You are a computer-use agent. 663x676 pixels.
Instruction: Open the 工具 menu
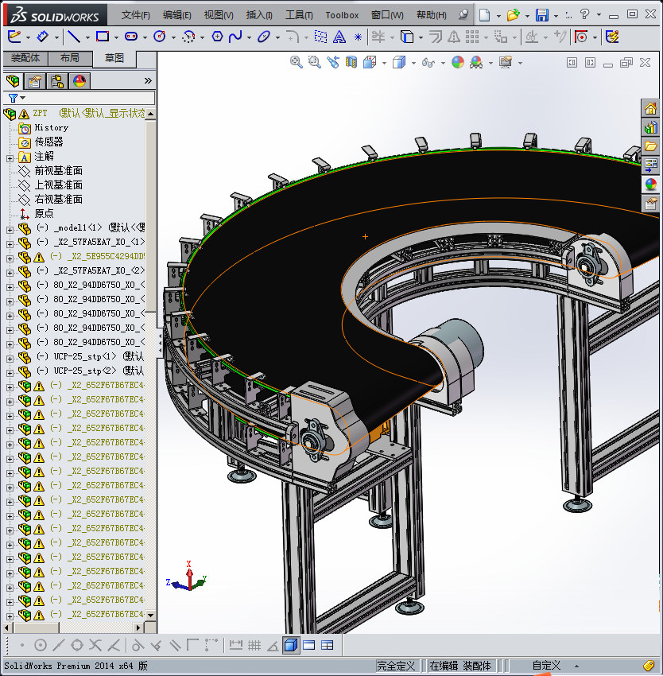(x=299, y=15)
